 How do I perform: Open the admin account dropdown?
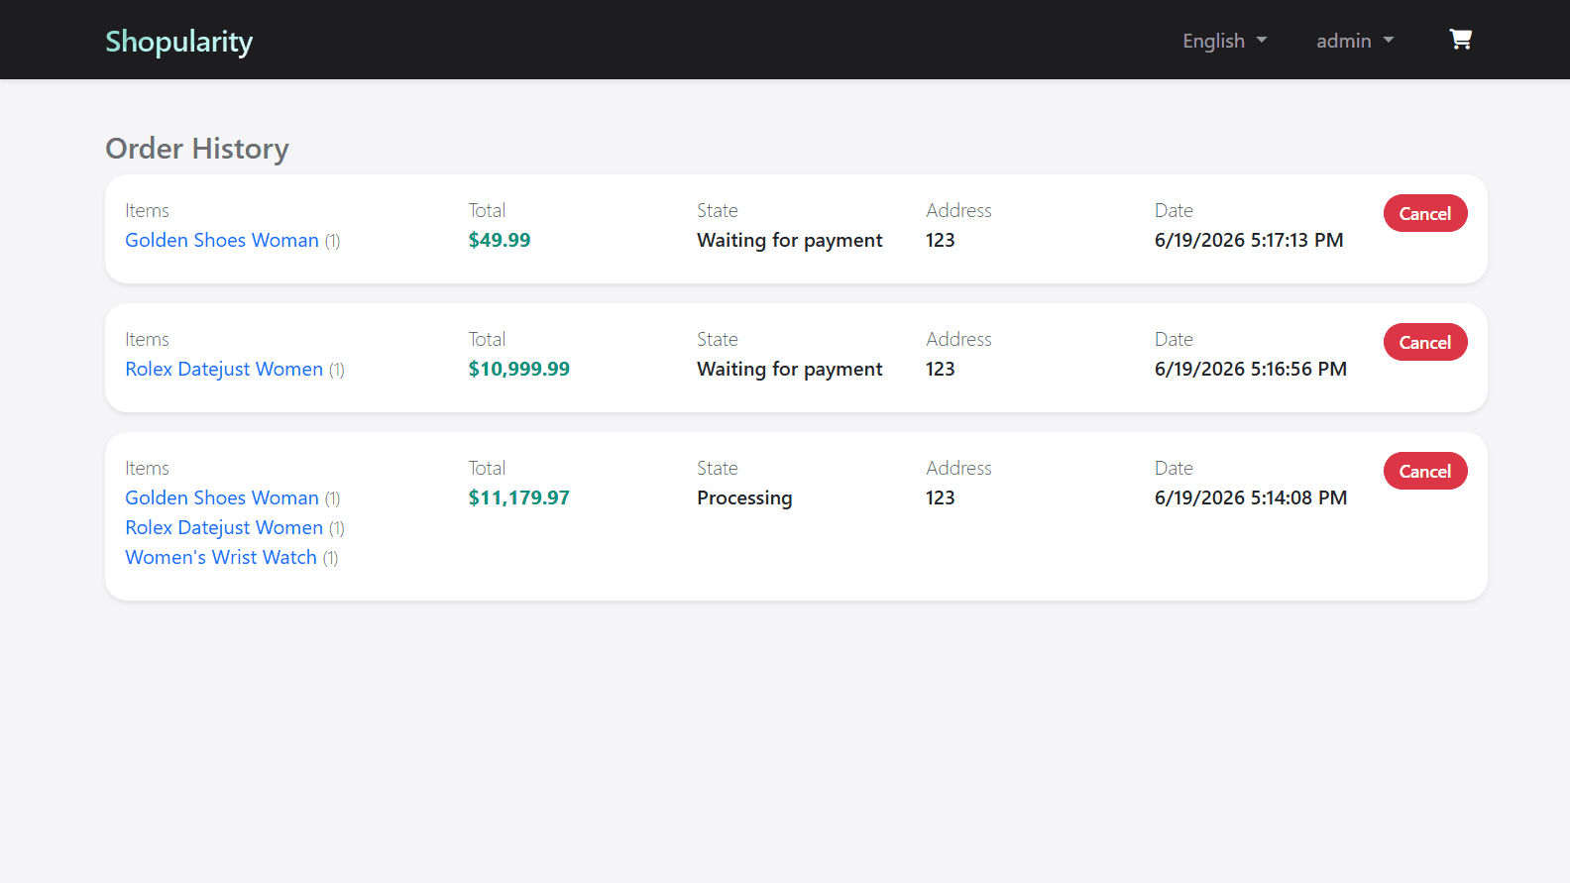click(1355, 41)
